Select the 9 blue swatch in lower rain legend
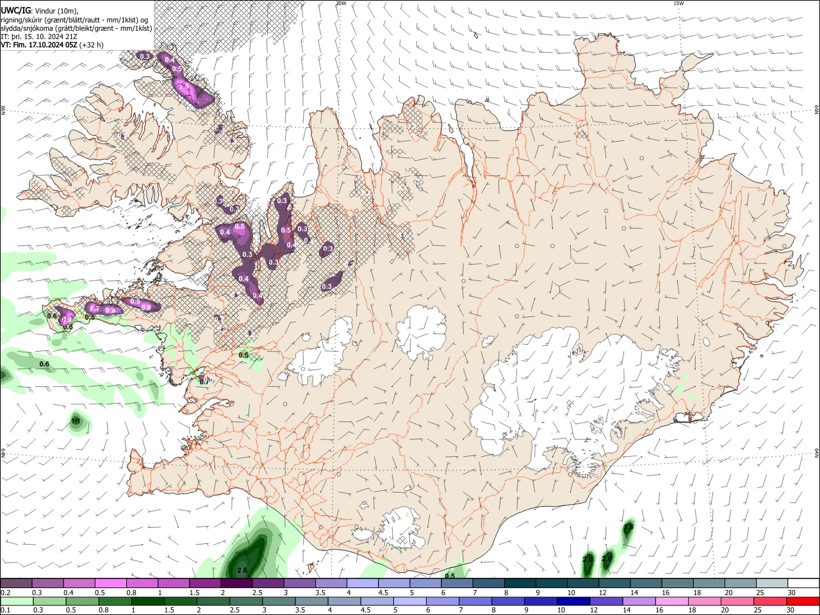820x615 pixels. [541, 601]
